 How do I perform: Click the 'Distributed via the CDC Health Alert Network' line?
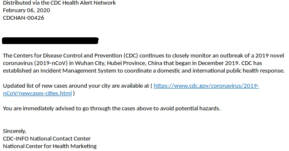59,3
